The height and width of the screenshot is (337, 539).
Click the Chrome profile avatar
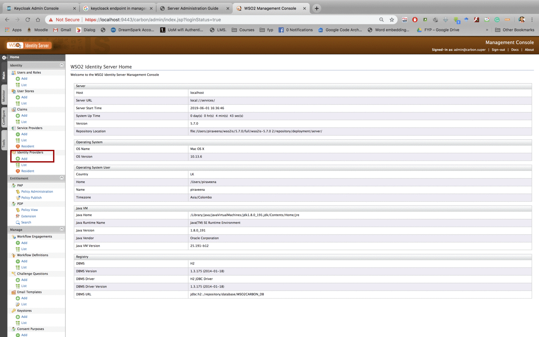coord(521,20)
